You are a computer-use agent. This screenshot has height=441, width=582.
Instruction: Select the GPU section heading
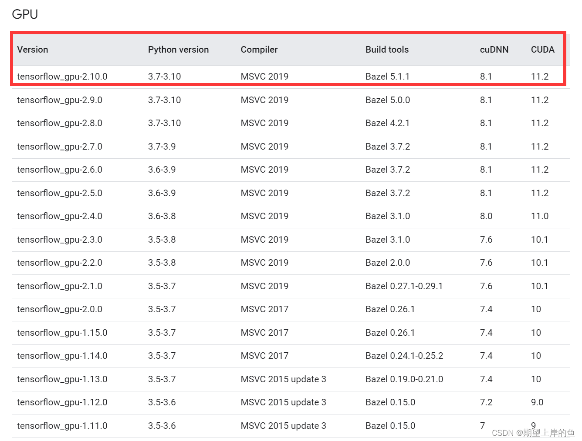click(x=25, y=14)
